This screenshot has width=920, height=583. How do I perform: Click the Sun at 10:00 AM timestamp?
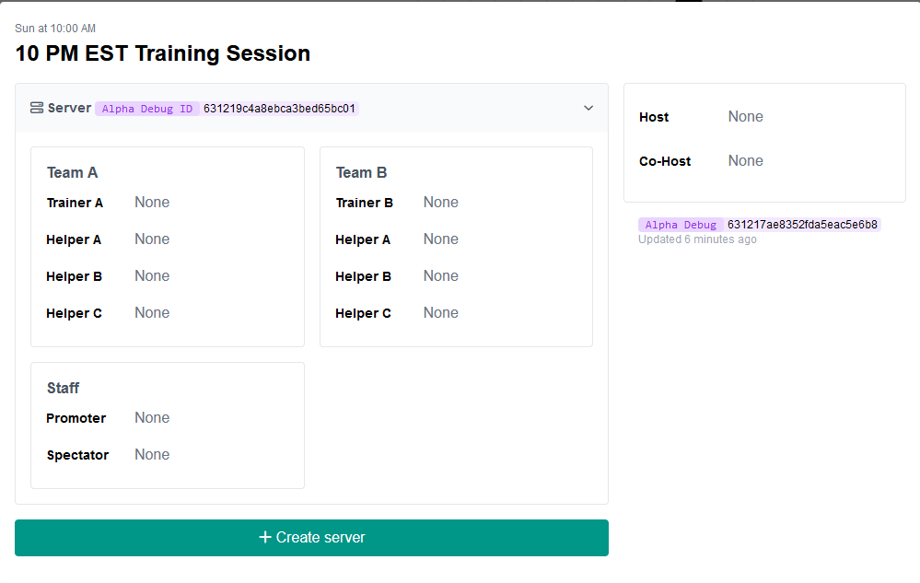(54, 29)
